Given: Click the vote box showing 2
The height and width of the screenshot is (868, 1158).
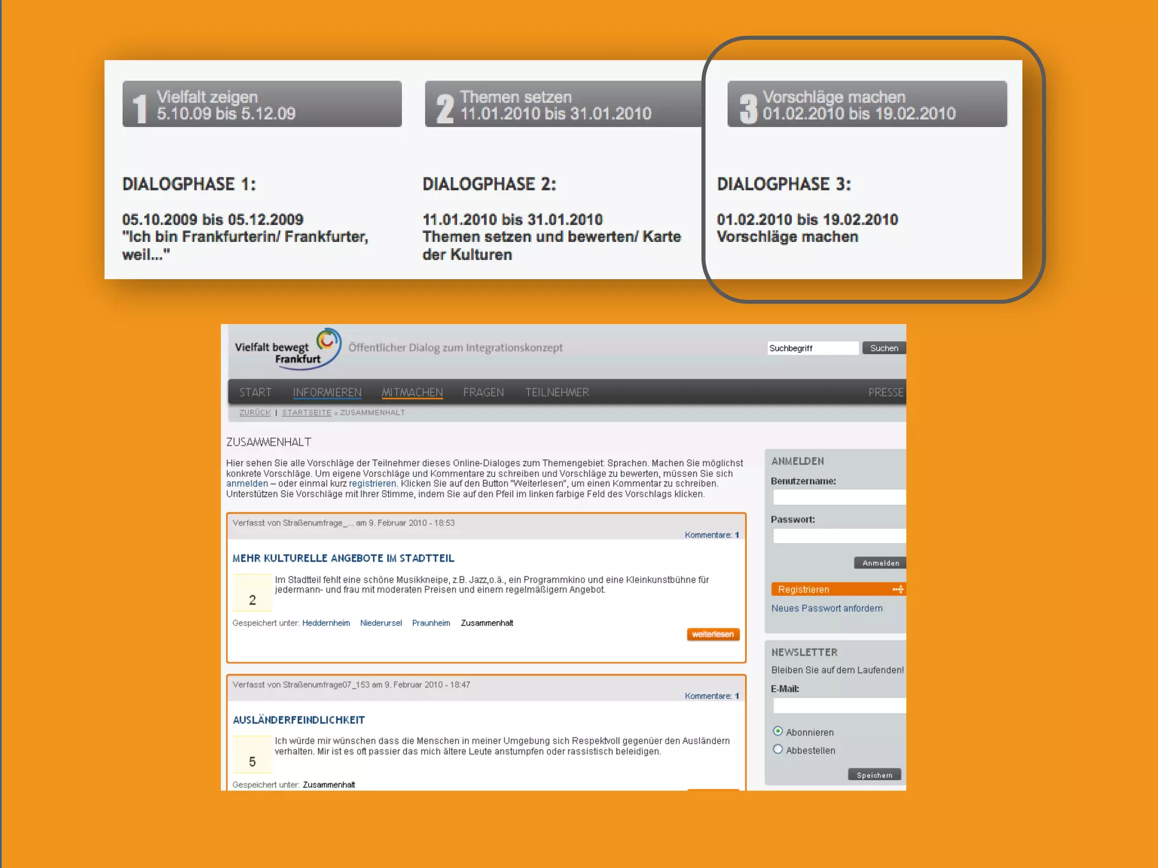Looking at the screenshot, I should pos(252,593).
